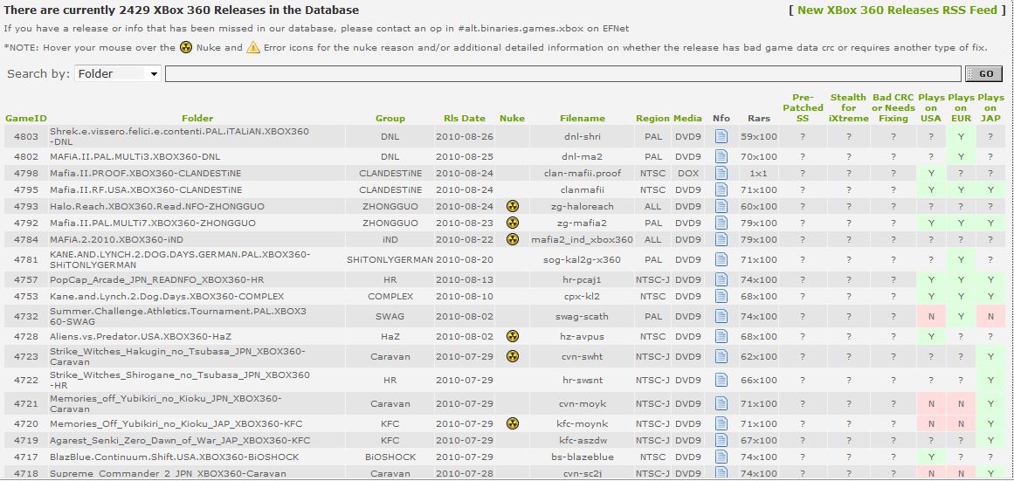
Task: Click filename cell clan-mafii.proof
Action: tap(583, 173)
